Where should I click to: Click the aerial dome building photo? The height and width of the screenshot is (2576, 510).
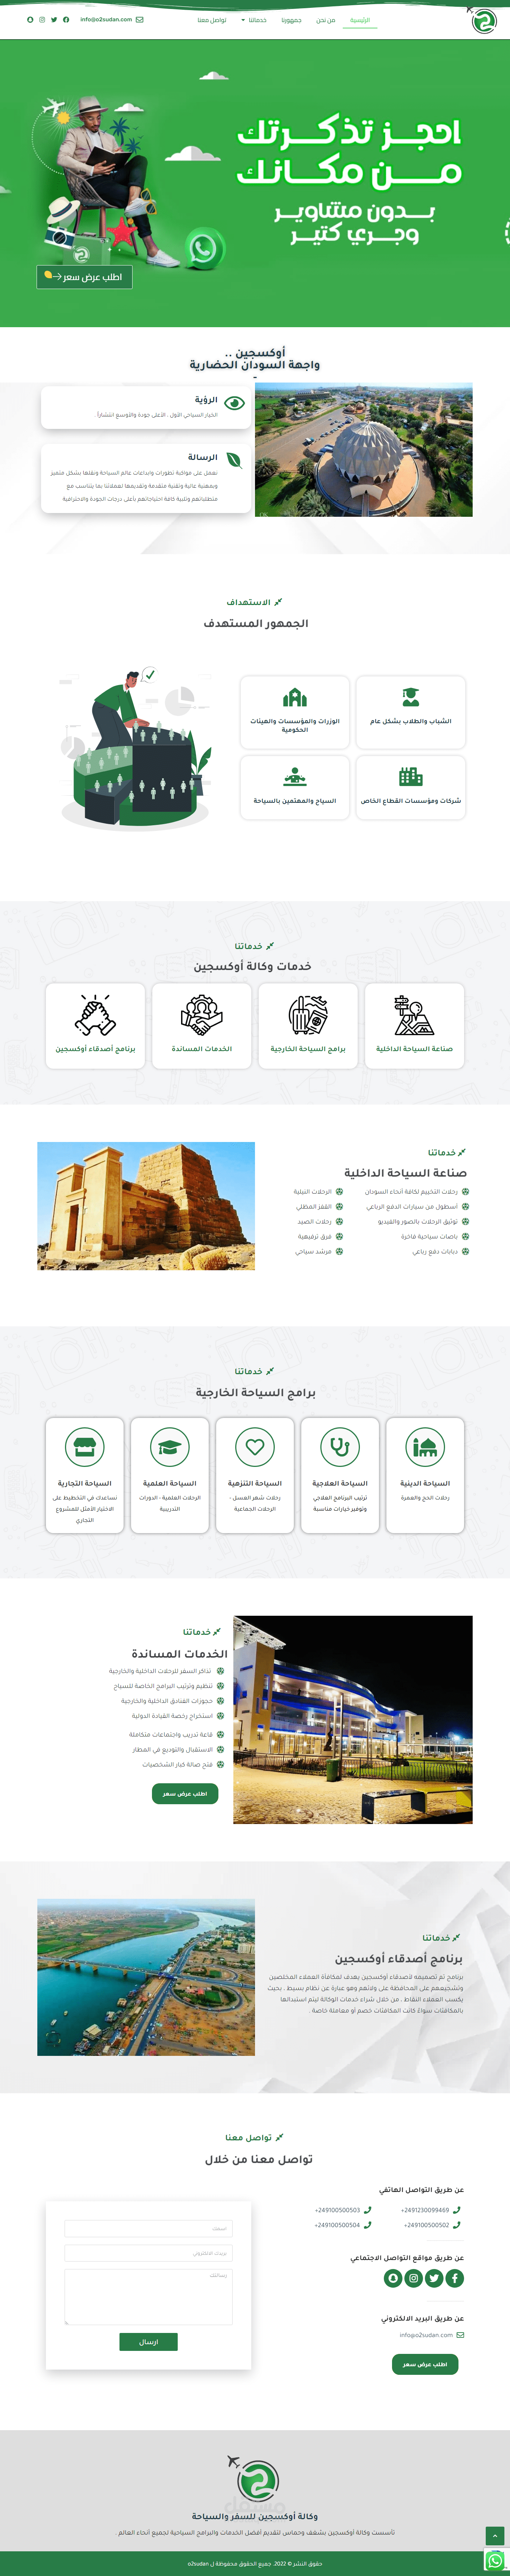click(363, 450)
